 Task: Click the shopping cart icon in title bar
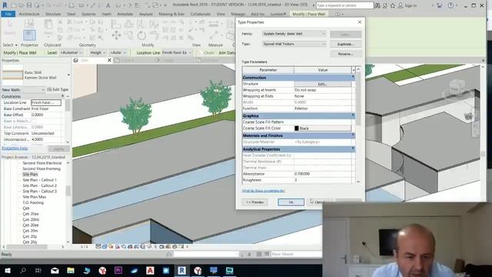click(x=439, y=5)
